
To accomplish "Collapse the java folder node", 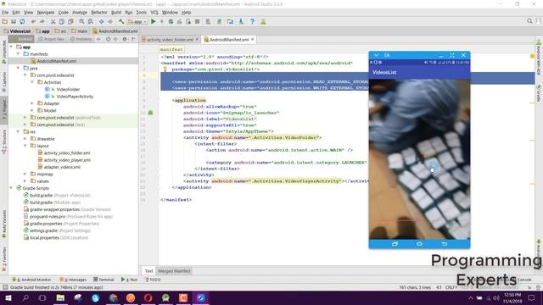I will (x=18, y=68).
